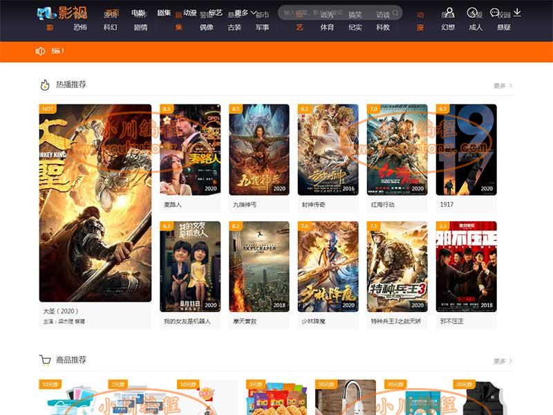The height and width of the screenshot is (415, 553).
Task: Click the 10元券 badge on the face-mask product
Action: [x=50, y=385]
